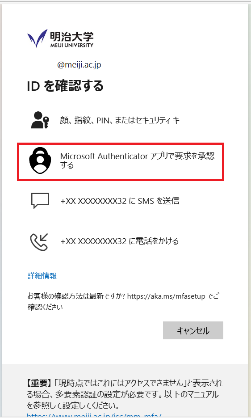Viewport: 251px width, 418px height.
Task: Click お客様の確認方法は最新ですか text
Action: coord(76,296)
